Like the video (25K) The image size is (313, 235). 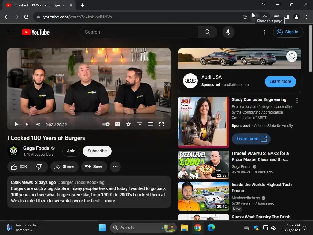tap(19, 167)
